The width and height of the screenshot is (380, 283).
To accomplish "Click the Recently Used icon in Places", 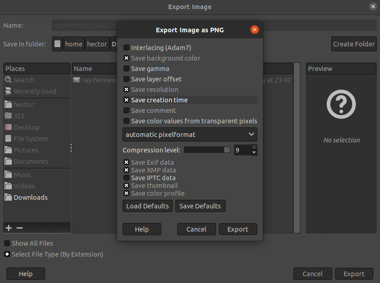I will 8,91.
